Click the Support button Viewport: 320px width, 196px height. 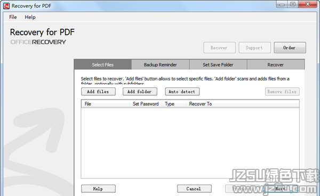click(x=255, y=48)
